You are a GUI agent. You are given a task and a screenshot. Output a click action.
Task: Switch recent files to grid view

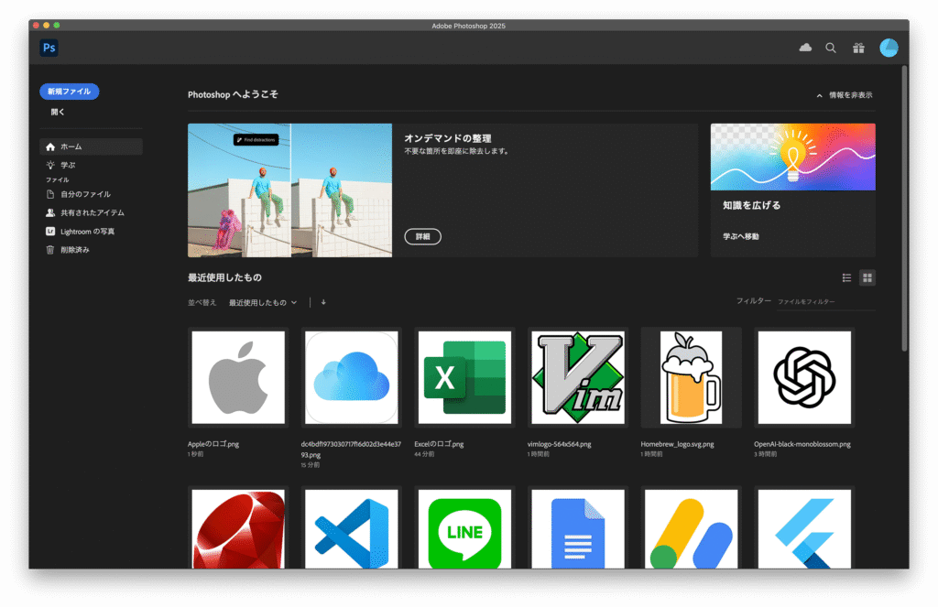click(867, 277)
